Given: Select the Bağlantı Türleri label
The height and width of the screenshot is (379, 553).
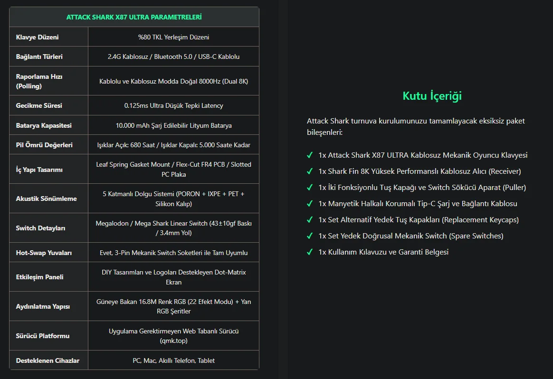Looking at the screenshot, I should pos(39,57).
